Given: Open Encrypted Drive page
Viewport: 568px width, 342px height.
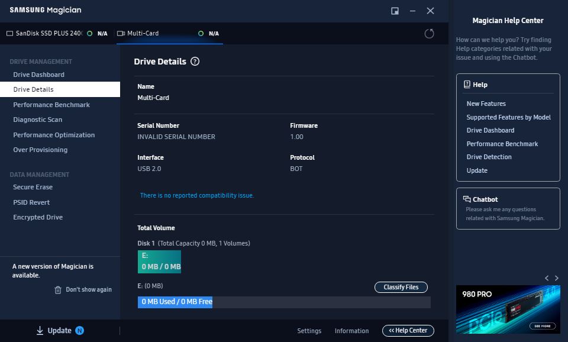Looking at the screenshot, I should coord(38,217).
